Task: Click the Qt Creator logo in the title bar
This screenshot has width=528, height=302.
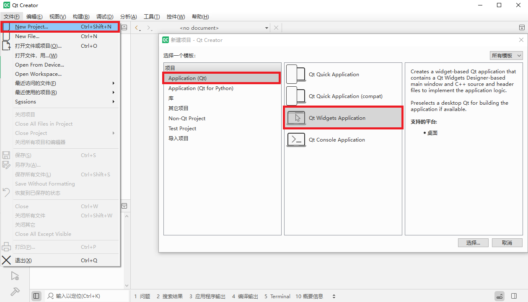Action: tap(6, 5)
